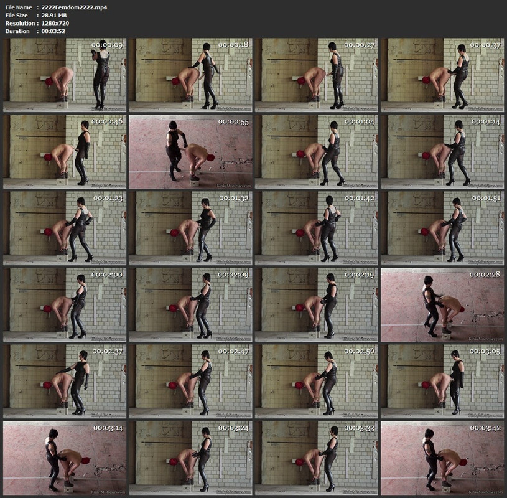507x498 pixels.
Task: Open the frame at timestamp 00:00:27
Action: click(316, 75)
